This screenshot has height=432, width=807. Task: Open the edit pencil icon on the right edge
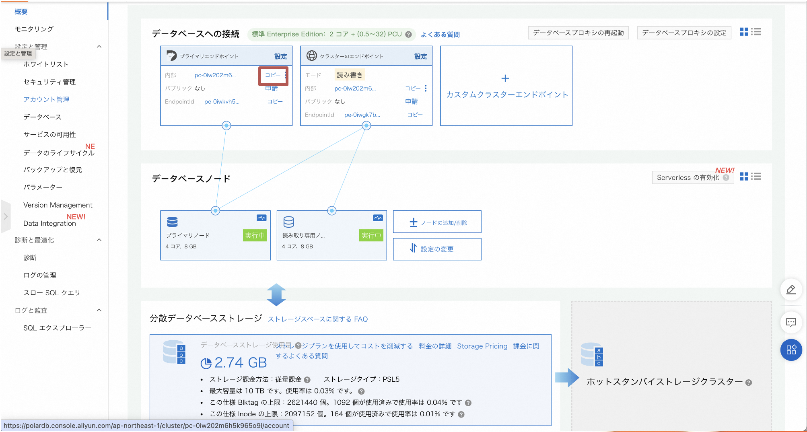point(791,290)
